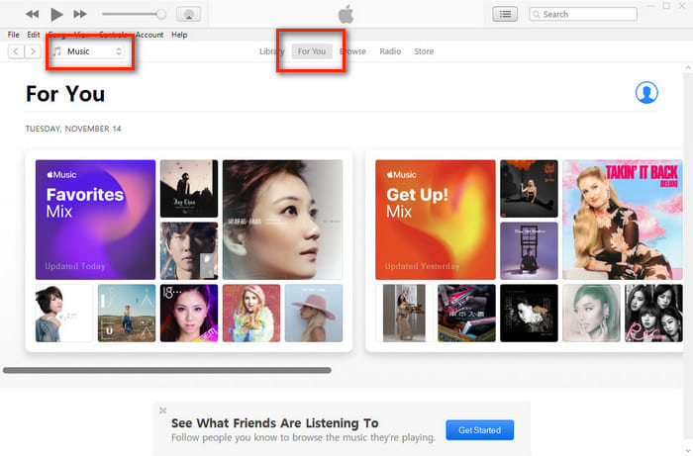Expand the Music media picker dropdown
Image resolution: width=693 pixels, height=456 pixels.
(x=87, y=51)
